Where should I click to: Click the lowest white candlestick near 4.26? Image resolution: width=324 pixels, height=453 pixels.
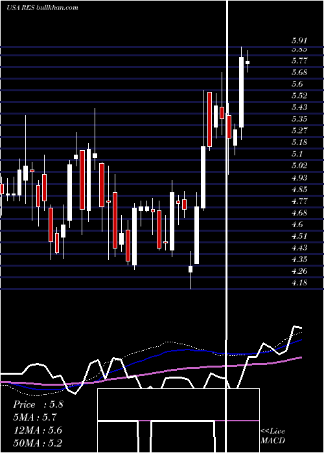(x=191, y=269)
